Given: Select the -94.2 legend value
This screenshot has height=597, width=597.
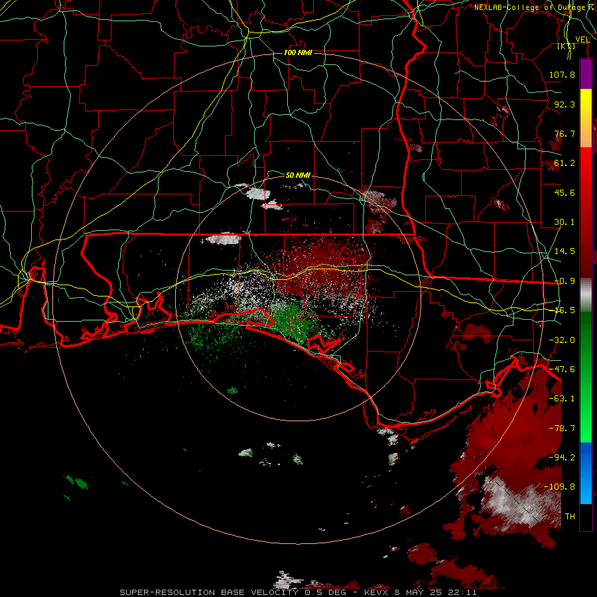Looking at the screenshot, I should coord(562,458).
